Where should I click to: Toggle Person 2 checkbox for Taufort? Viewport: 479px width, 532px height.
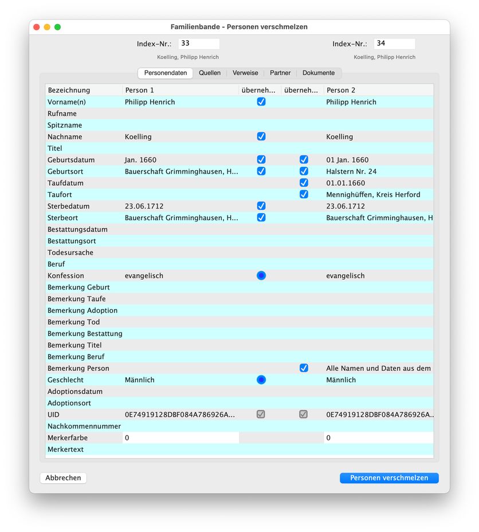click(x=304, y=194)
